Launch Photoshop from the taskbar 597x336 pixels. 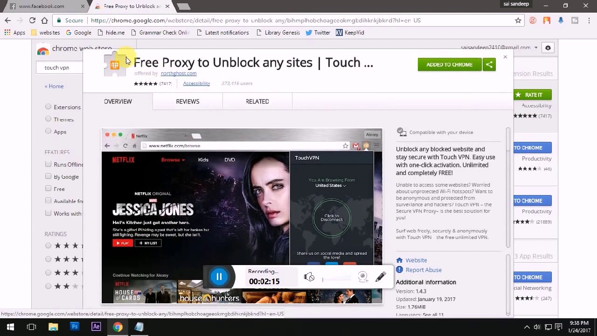pyautogui.click(x=75, y=327)
